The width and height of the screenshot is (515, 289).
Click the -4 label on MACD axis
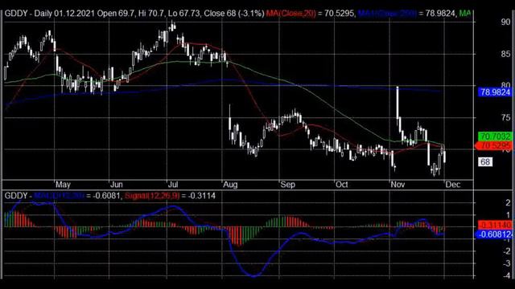pos(506,276)
